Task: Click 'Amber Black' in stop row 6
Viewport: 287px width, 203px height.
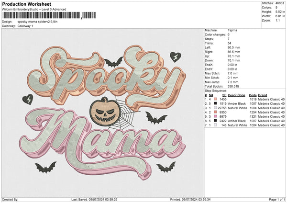Action: (x=237, y=121)
